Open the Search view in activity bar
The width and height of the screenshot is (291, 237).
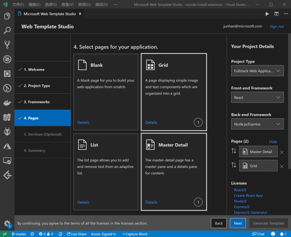pos(7,30)
